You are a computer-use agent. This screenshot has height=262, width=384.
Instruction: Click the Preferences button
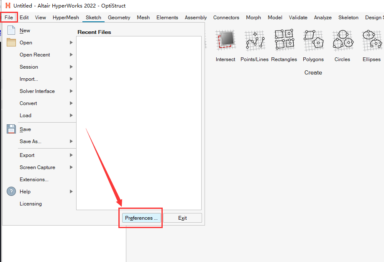click(x=141, y=218)
